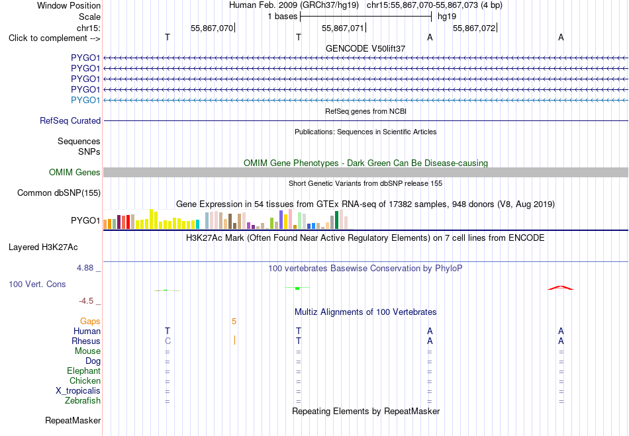Open the 'RepeatMasker' track label

click(73, 420)
